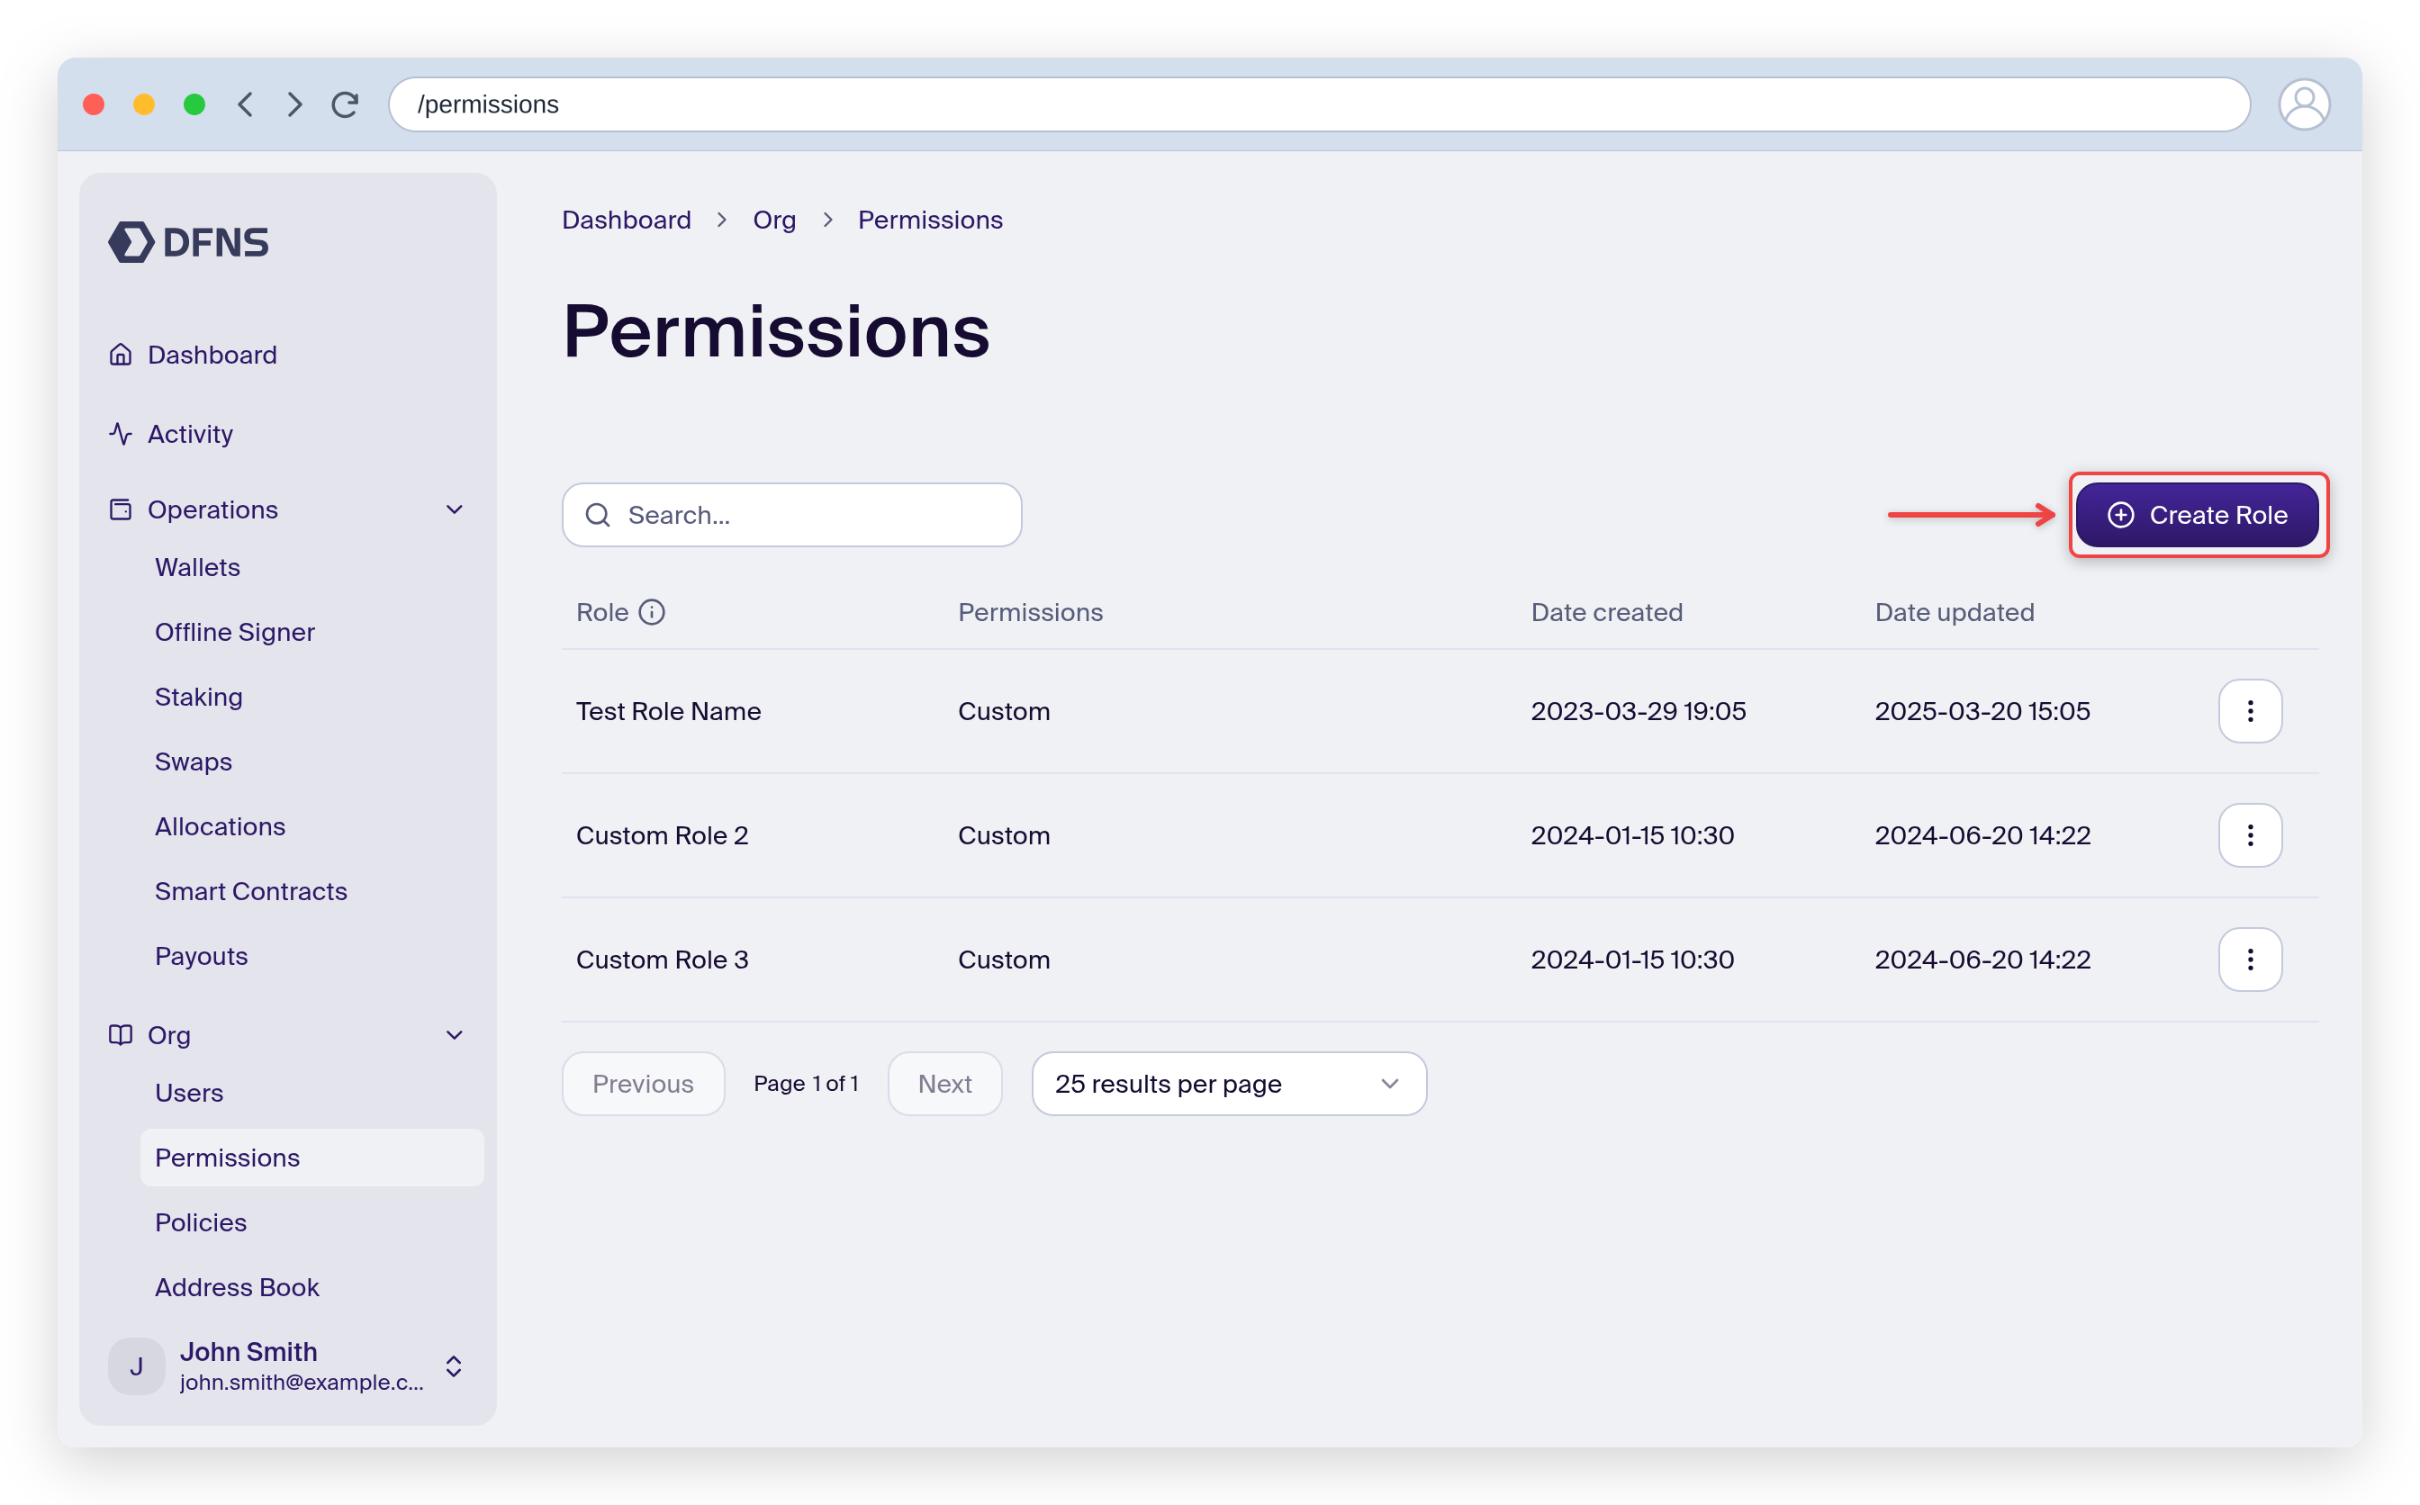The image size is (2420, 1505).
Task: Open the browser profile avatar
Action: [2304, 104]
